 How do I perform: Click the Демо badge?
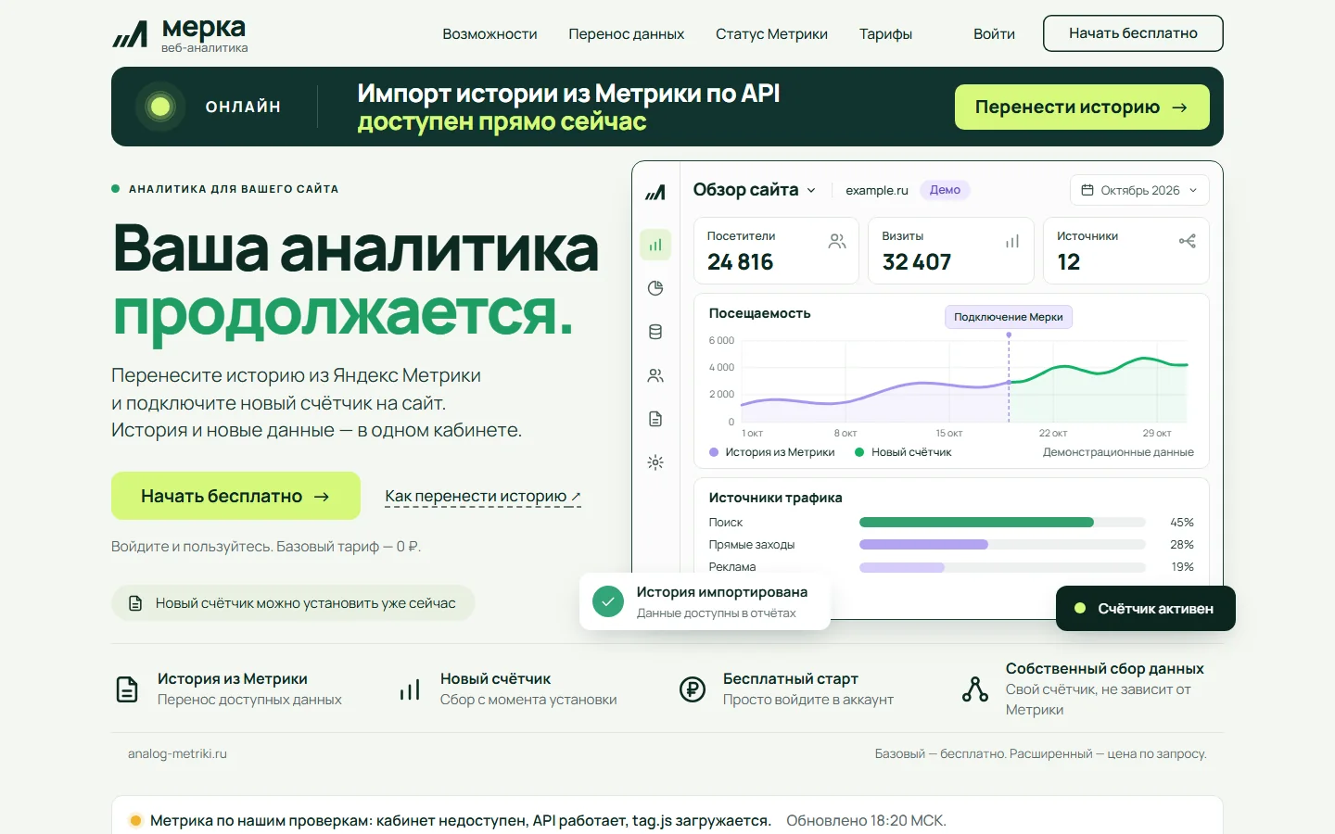[x=945, y=190]
